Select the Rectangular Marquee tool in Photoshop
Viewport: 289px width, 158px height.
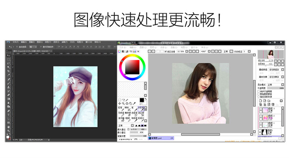(x=8, y=59)
